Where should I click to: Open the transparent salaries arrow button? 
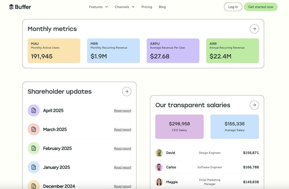(x=254, y=105)
